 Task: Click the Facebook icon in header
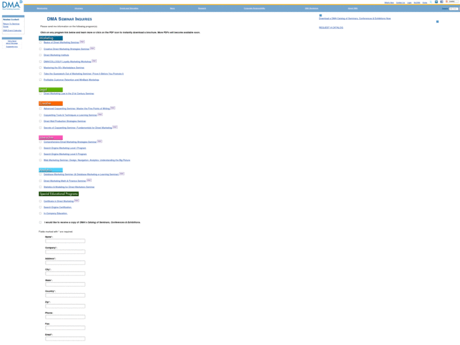click(442, 2)
